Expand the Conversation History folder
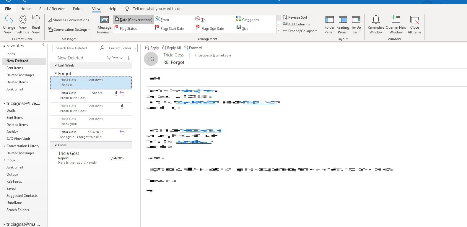467x227 pixels. click(4, 146)
